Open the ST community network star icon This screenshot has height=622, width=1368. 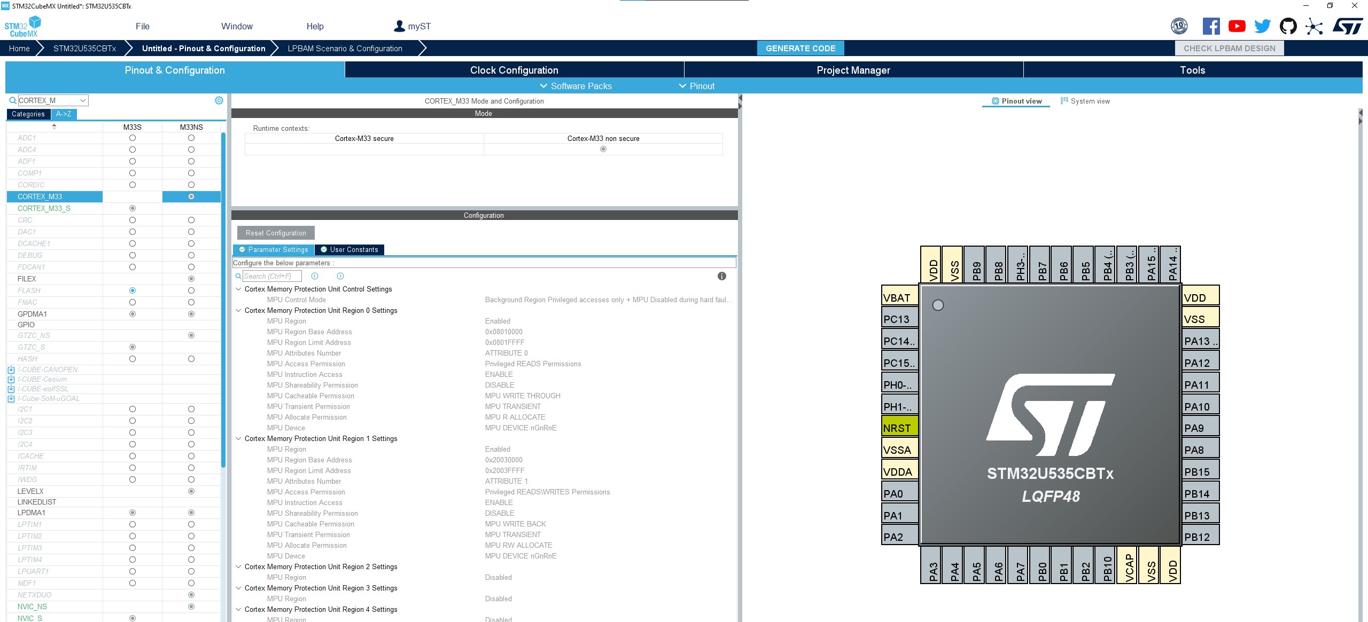pyautogui.click(x=1314, y=26)
